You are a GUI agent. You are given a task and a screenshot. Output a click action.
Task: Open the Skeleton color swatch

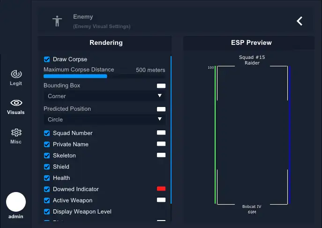pyautogui.click(x=161, y=155)
